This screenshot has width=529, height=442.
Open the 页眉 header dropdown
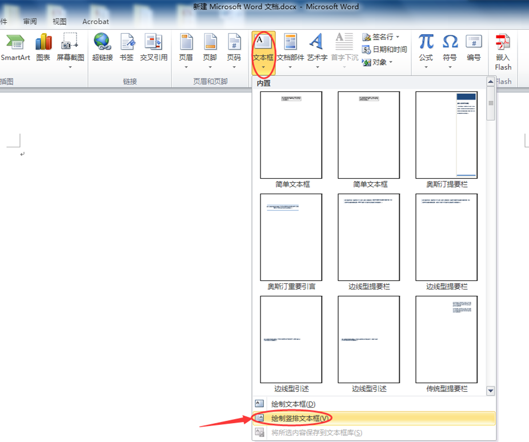(x=186, y=51)
